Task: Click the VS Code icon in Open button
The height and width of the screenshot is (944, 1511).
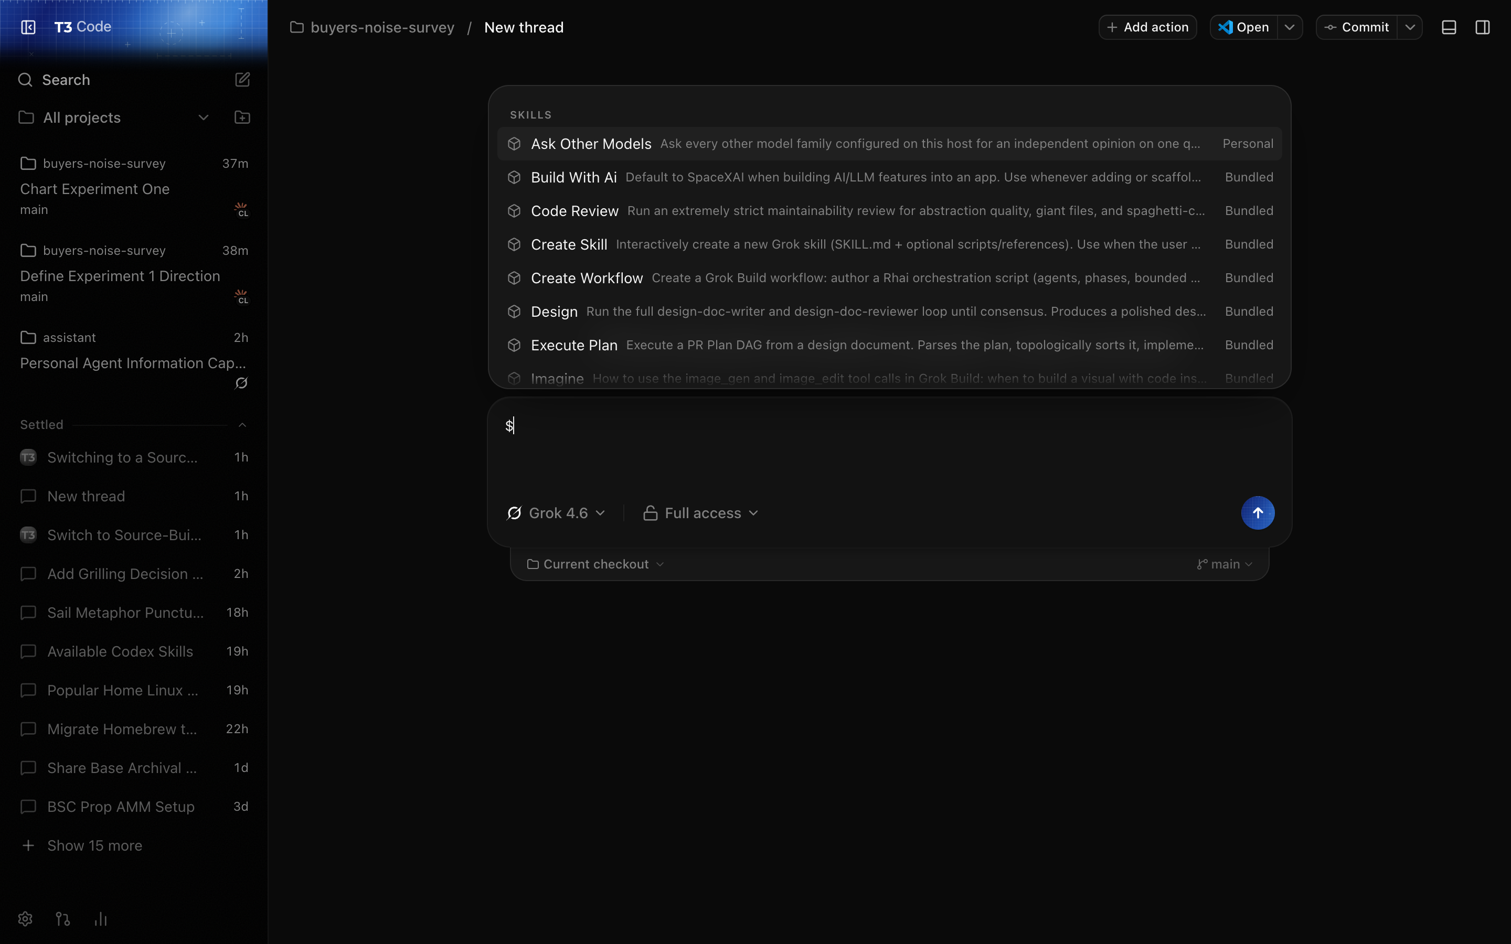Action: (1225, 27)
